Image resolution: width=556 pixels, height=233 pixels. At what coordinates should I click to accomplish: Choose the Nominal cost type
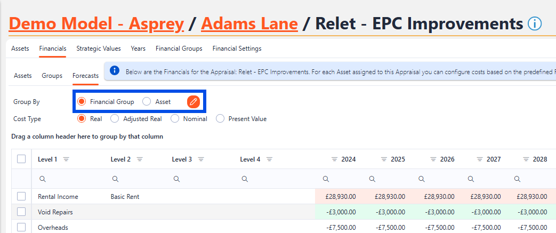(x=175, y=119)
